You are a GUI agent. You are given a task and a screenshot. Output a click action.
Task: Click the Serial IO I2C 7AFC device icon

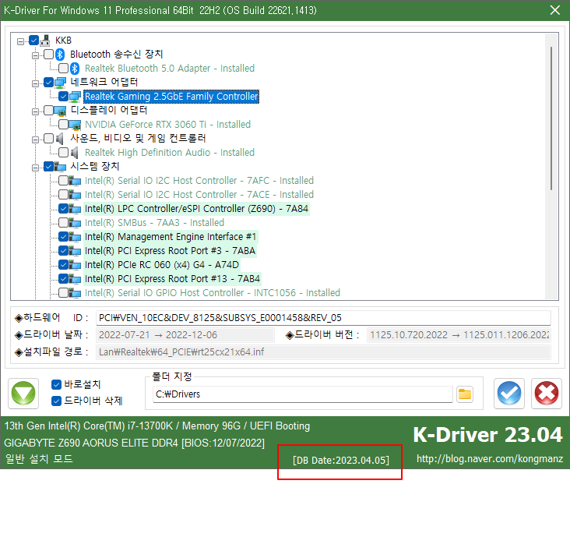click(x=75, y=181)
